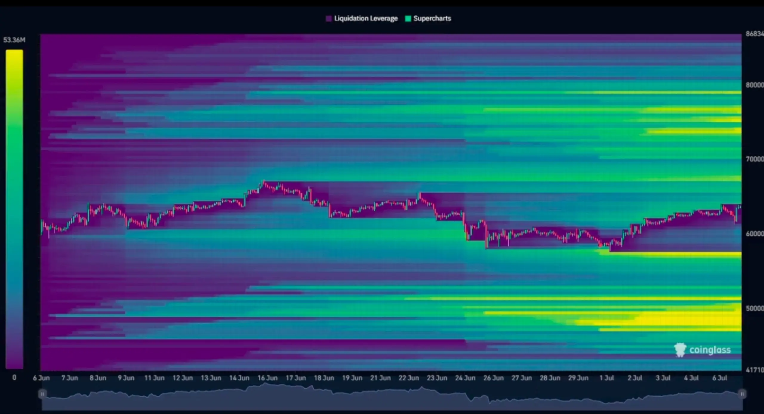Click the 6 Jun date axis label

41,378
